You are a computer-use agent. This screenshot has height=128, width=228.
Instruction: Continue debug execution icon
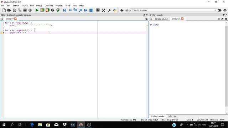pos(85,10)
